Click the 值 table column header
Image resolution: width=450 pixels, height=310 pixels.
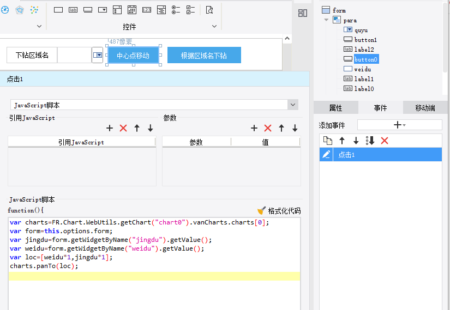266,142
